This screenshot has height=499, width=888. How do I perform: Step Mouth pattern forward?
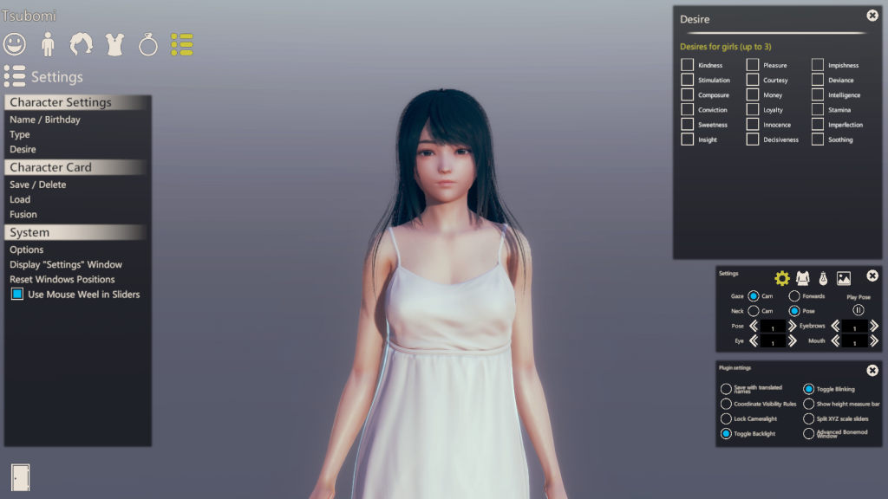[874, 341]
